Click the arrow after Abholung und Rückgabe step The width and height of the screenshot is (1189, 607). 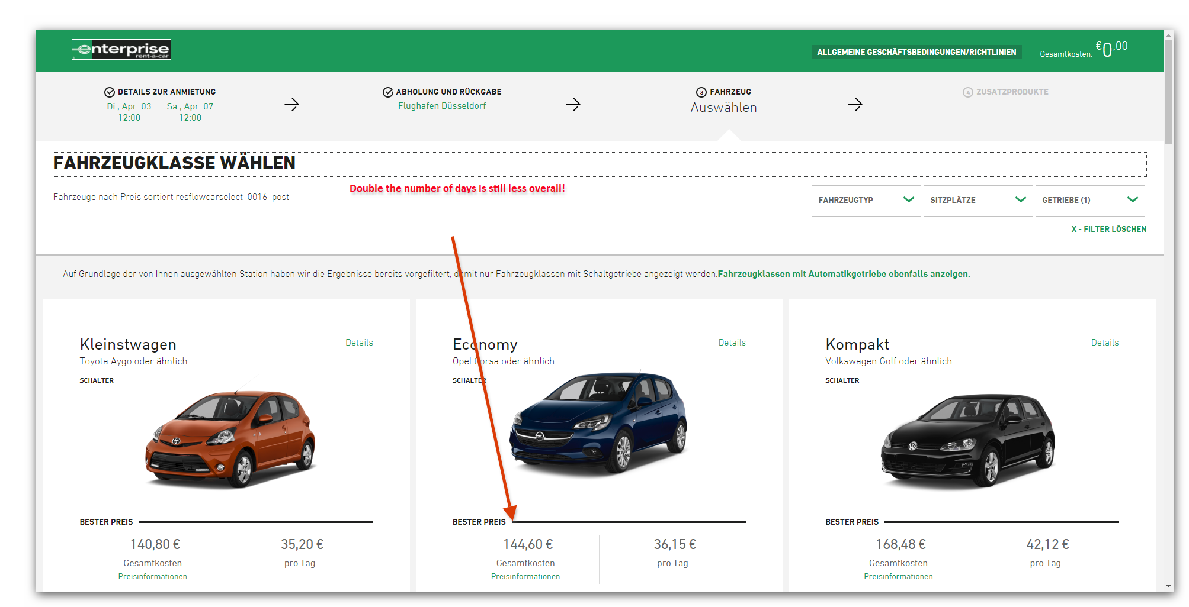573,105
